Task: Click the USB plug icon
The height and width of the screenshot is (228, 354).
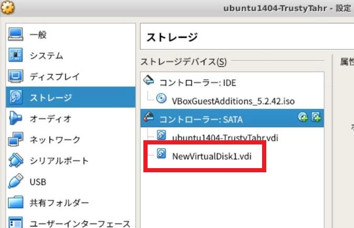Action: point(16,181)
